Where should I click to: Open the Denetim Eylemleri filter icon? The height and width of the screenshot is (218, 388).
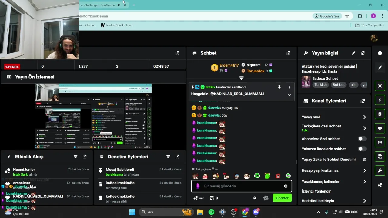168,157
